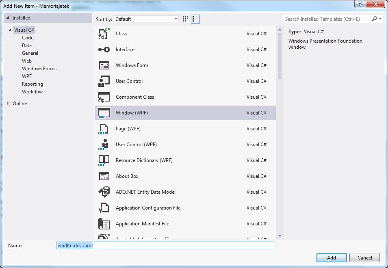Select the Web category
The image size is (388, 268).
click(x=27, y=61)
